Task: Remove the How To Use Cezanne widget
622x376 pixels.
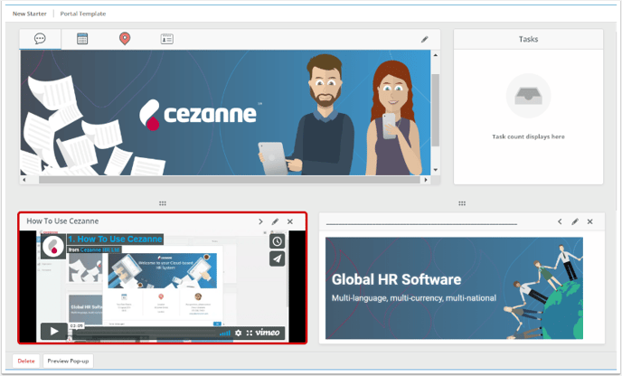Action: pos(290,221)
